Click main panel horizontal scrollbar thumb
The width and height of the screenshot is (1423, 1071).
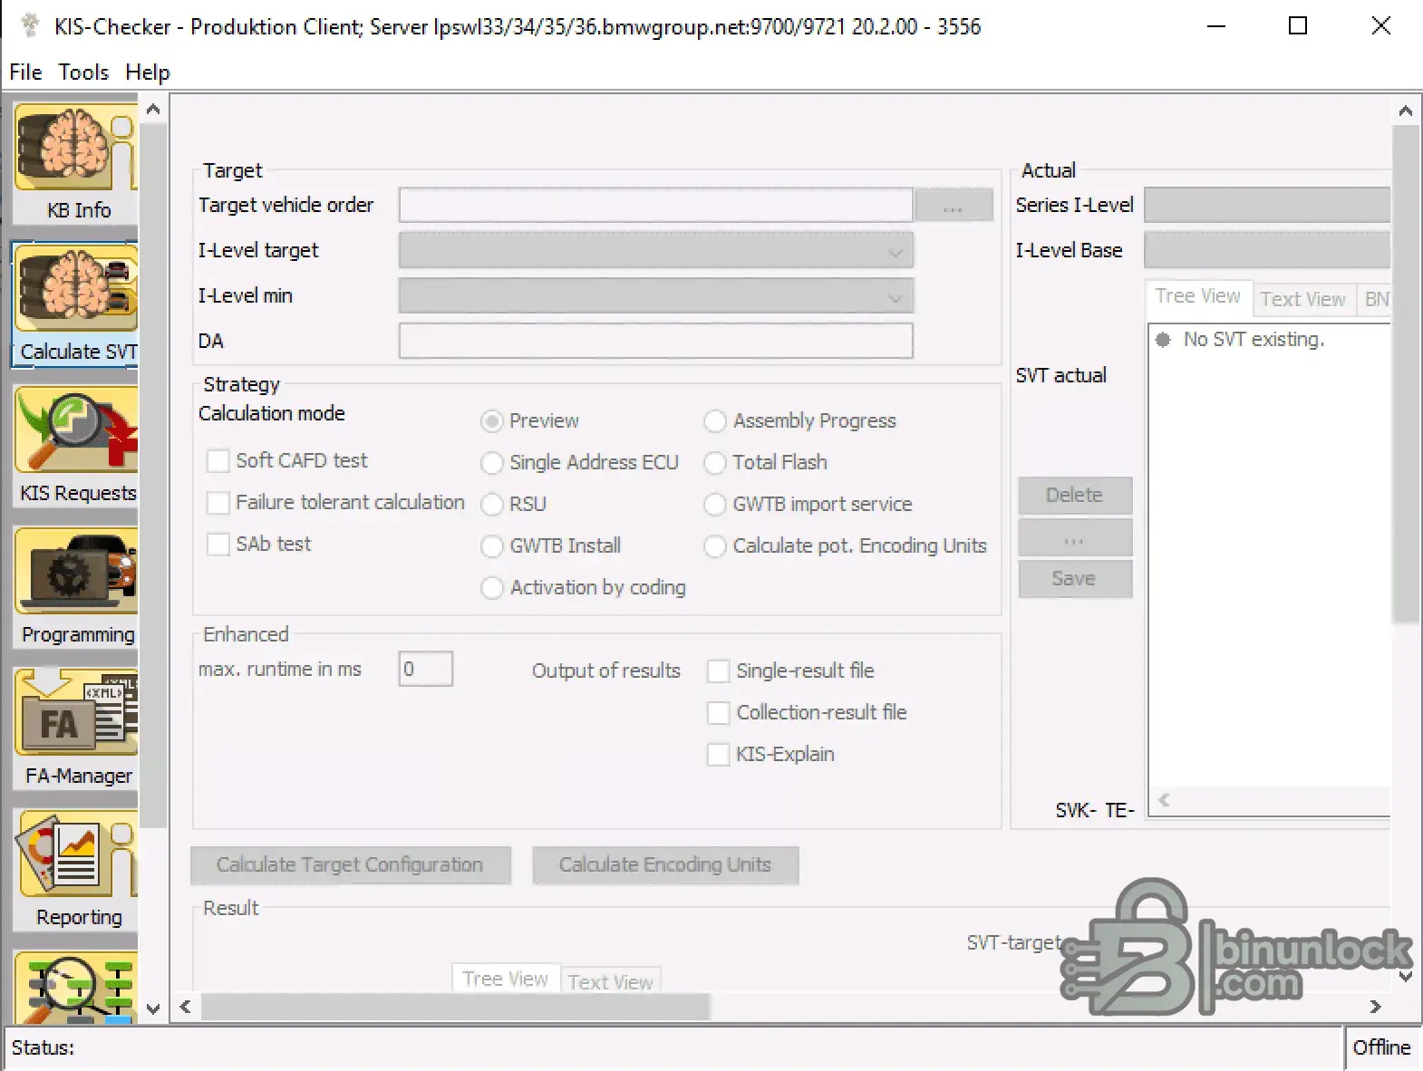click(455, 1006)
